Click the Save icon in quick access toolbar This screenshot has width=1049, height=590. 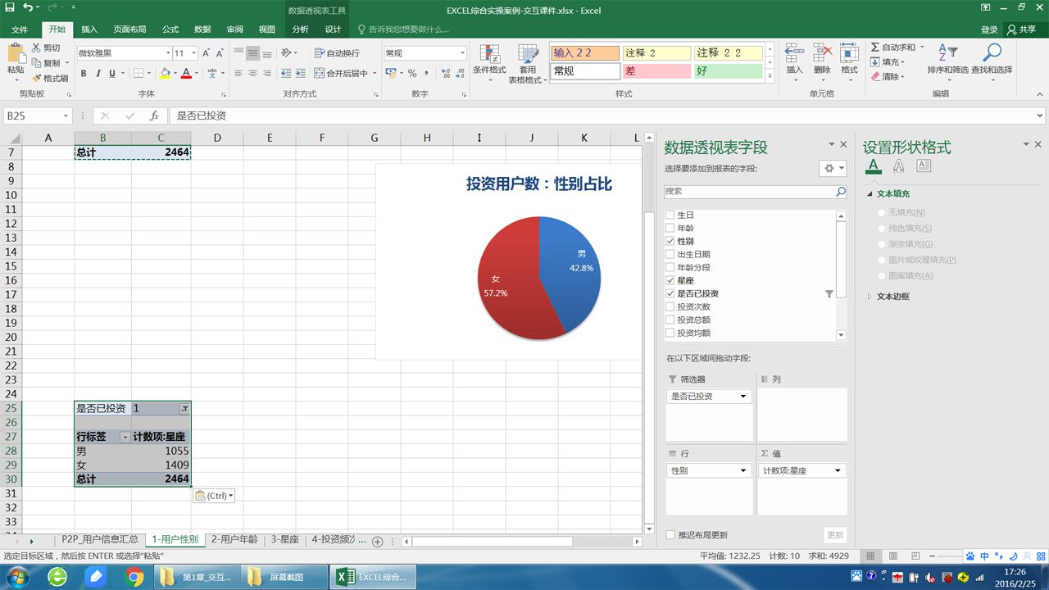point(10,7)
